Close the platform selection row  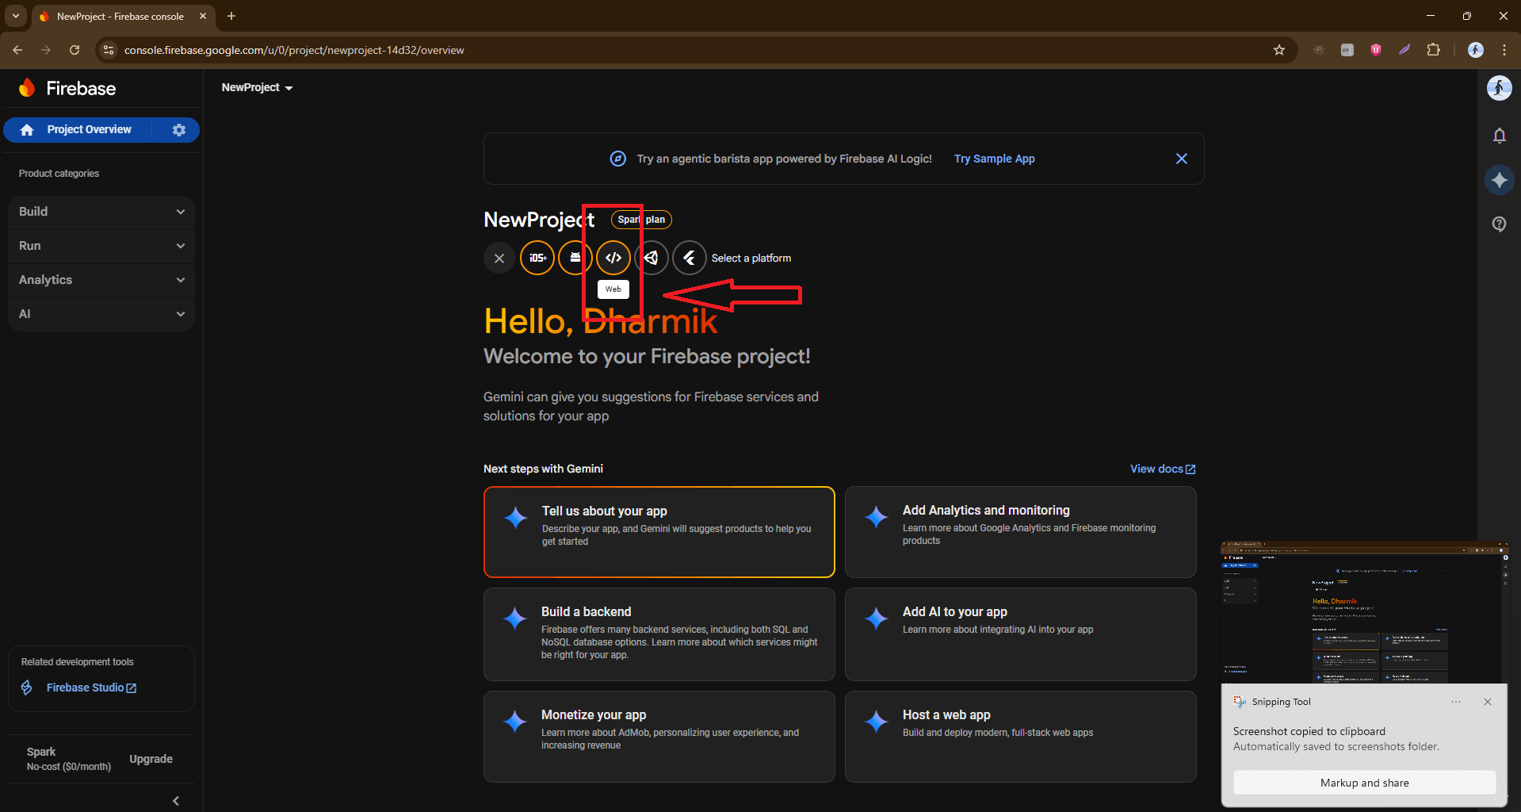coord(499,258)
